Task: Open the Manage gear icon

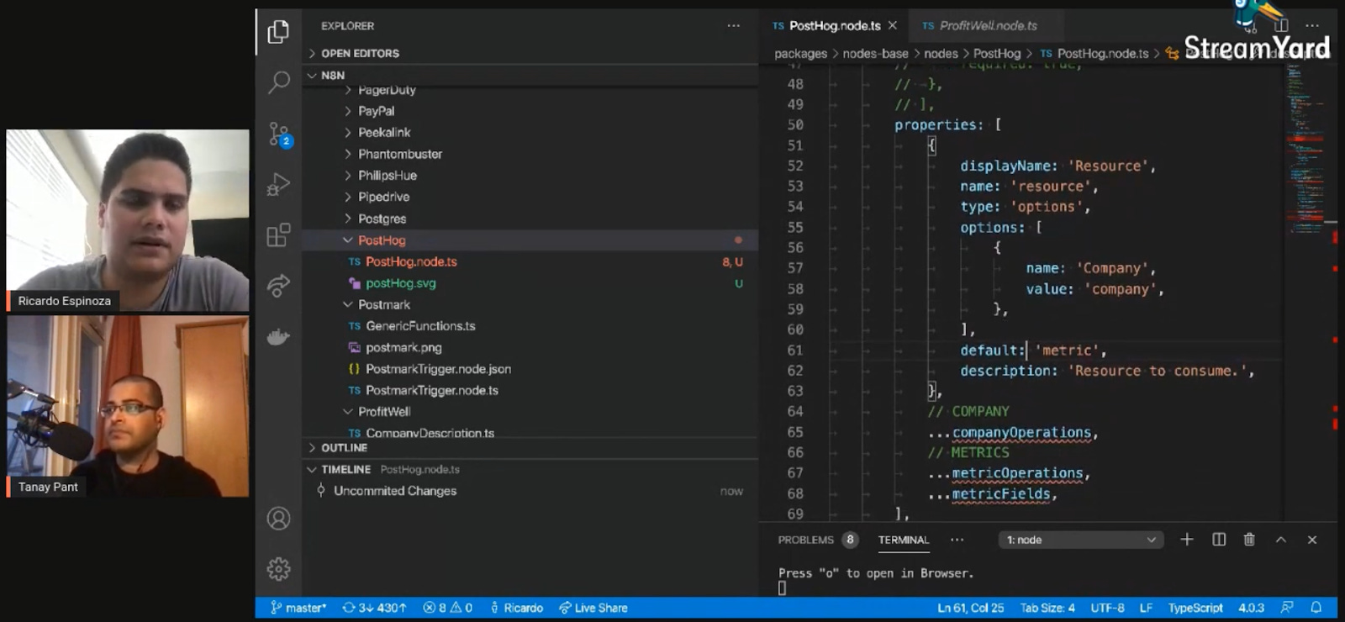Action: (x=278, y=569)
